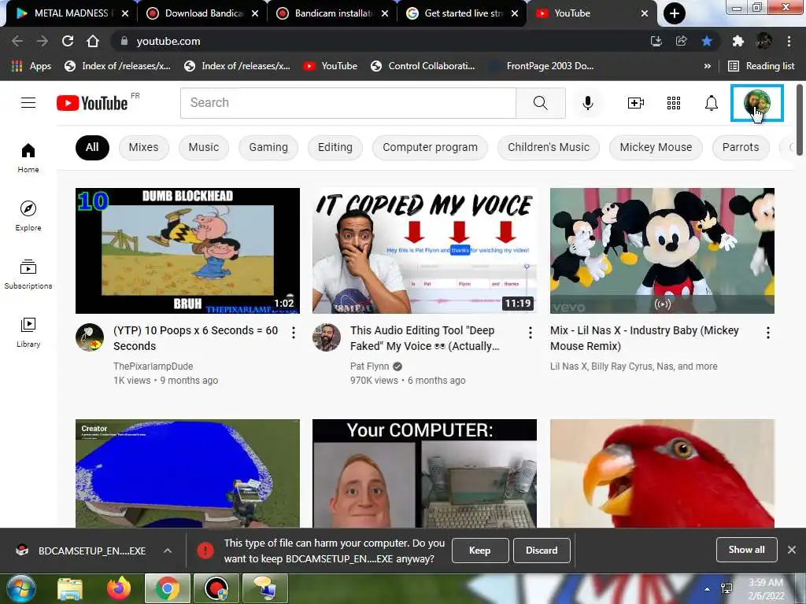Open the Create video camera icon
Screen dimensions: 806x604
pyautogui.click(x=636, y=103)
